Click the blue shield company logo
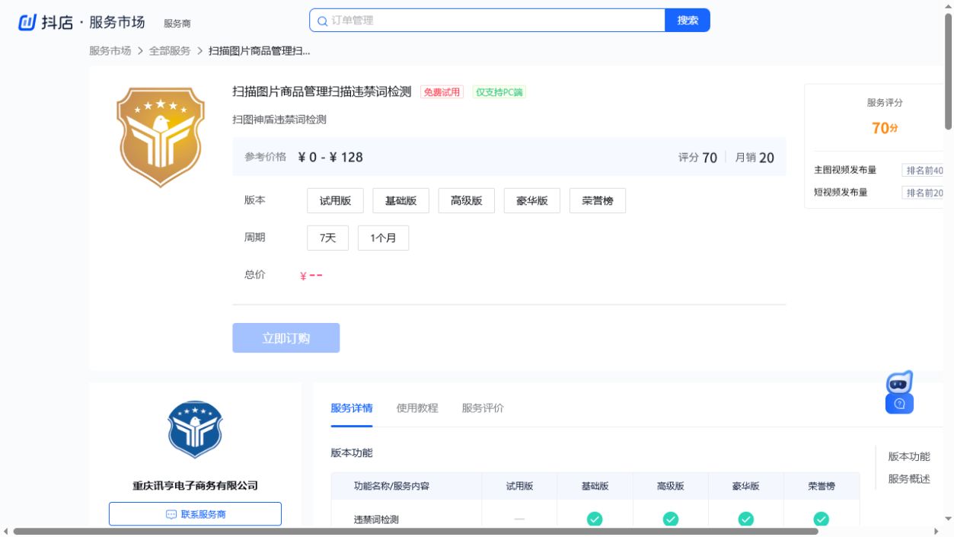Image resolution: width=954 pixels, height=537 pixels. point(195,429)
